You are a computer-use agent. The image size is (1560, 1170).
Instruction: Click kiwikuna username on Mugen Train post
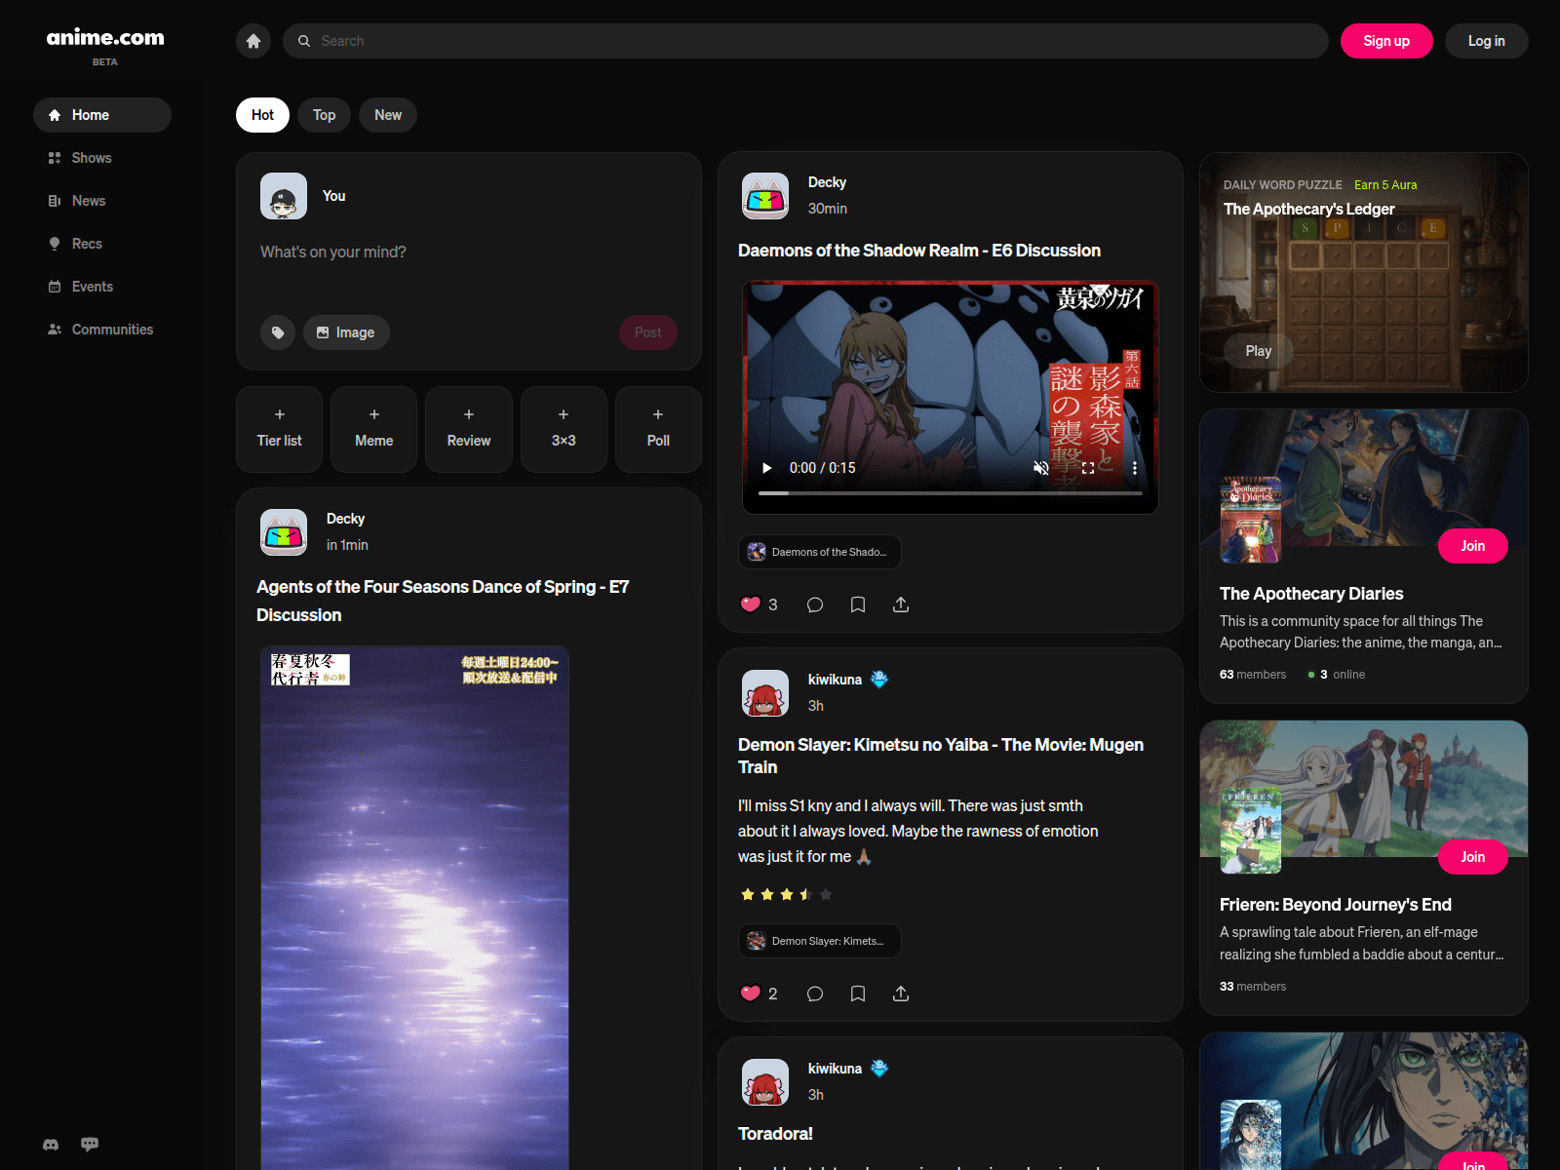coord(835,680)
